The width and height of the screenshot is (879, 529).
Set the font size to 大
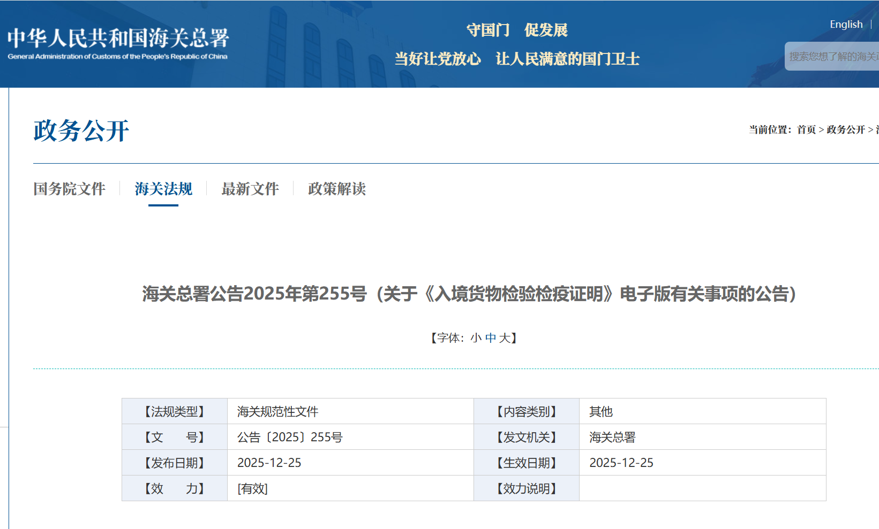coord(505,338)
